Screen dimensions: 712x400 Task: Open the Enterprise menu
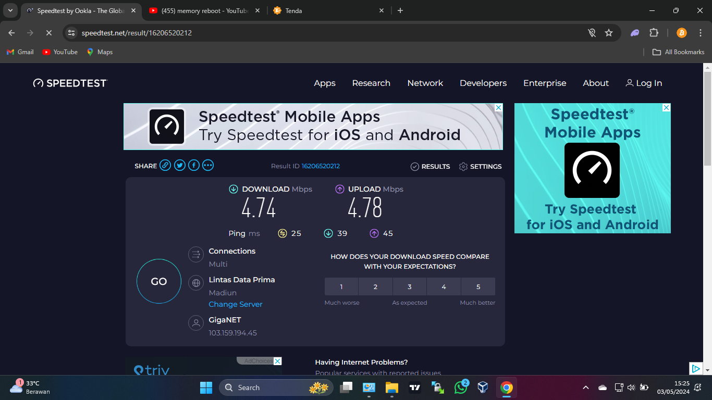tap(545, 83)
